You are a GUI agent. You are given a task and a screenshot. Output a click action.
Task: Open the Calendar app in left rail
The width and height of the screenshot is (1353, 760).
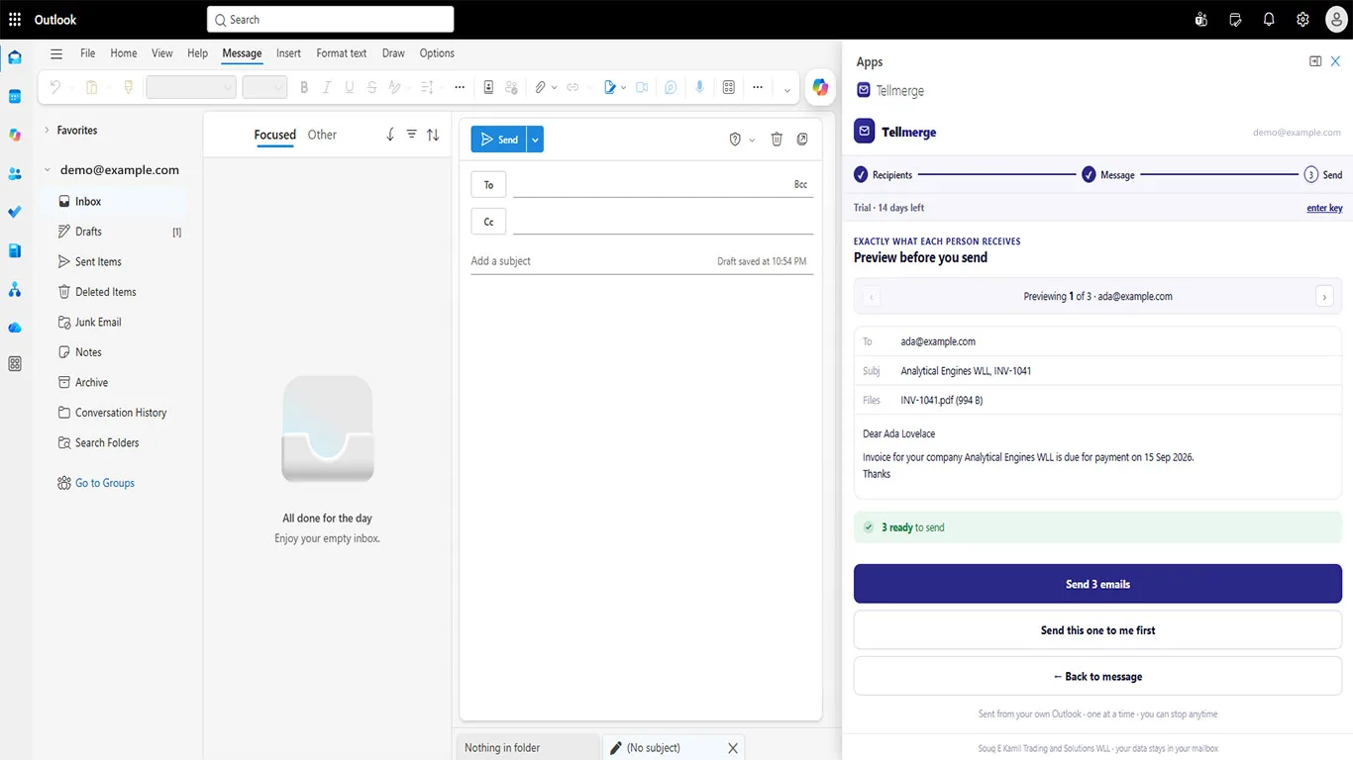[15, 96]
